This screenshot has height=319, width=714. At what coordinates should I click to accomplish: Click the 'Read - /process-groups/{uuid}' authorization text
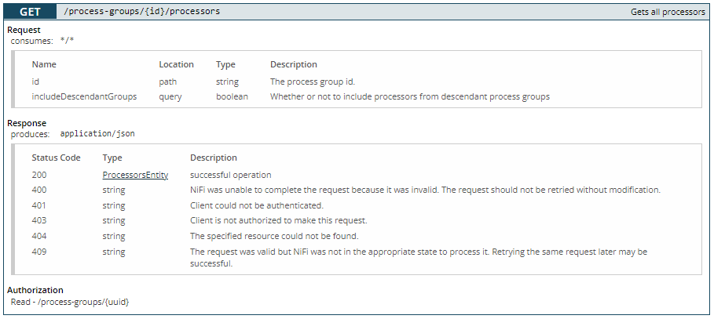[70, 302]
